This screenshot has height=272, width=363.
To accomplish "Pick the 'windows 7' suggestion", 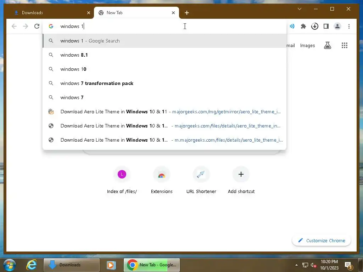I will click(x=164, y=97).
